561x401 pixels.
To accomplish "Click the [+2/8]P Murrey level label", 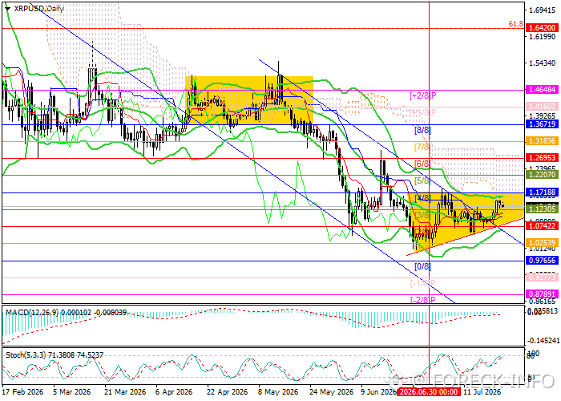I will point(423,95).
